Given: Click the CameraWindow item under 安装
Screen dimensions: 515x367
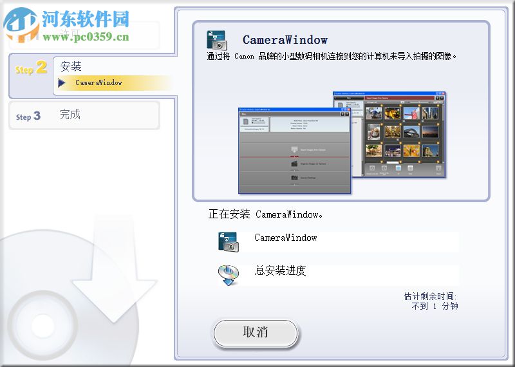Looking at the screenshot, I should 98,83.
